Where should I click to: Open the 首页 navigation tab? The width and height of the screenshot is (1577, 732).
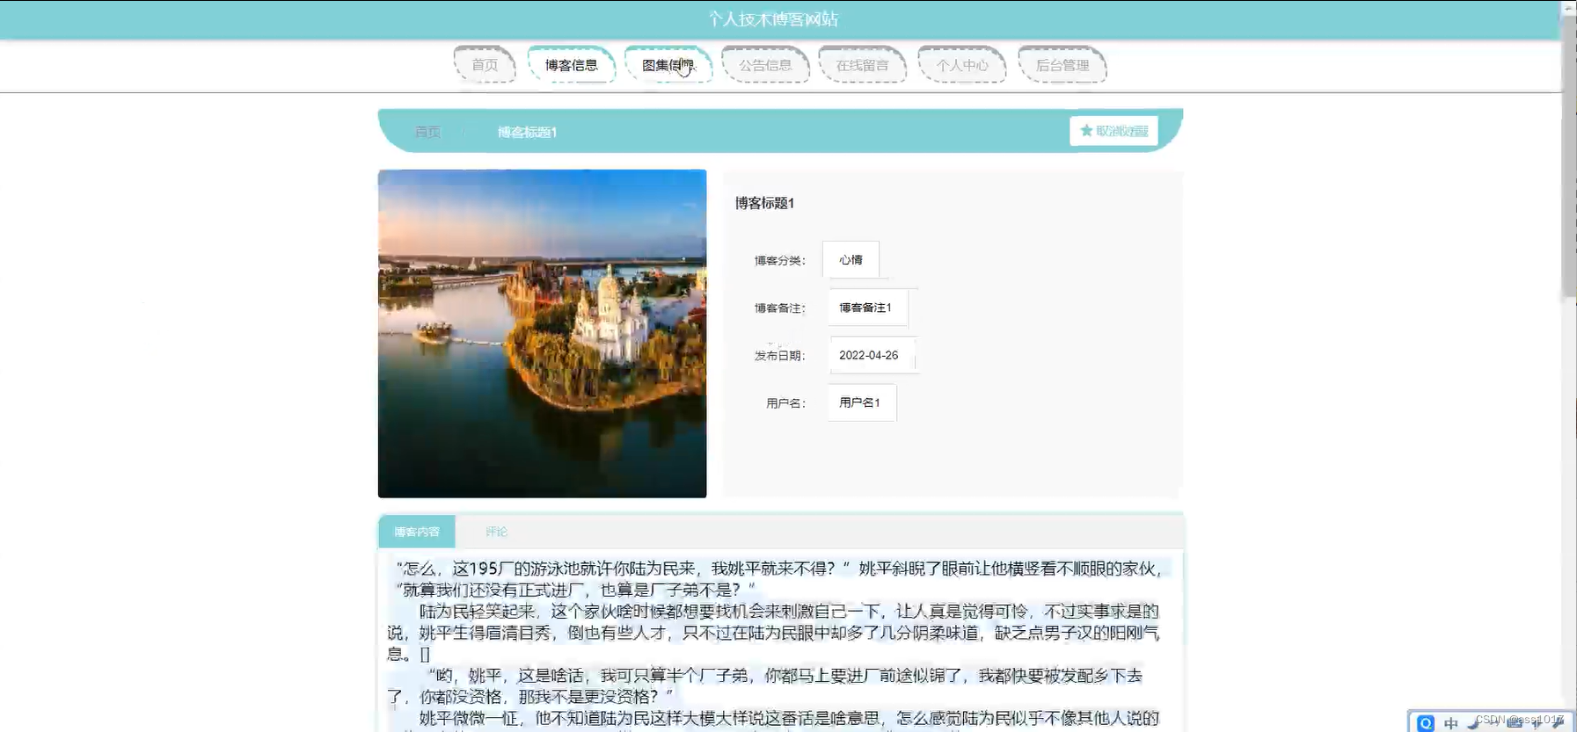(x=485, y=65)
